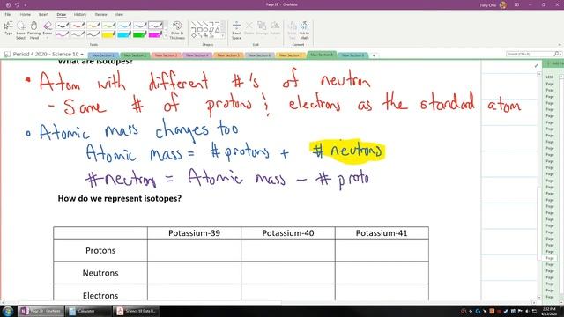564x317 pixels.
Task: Select the black pen in top row
Action: click(62, 26)
